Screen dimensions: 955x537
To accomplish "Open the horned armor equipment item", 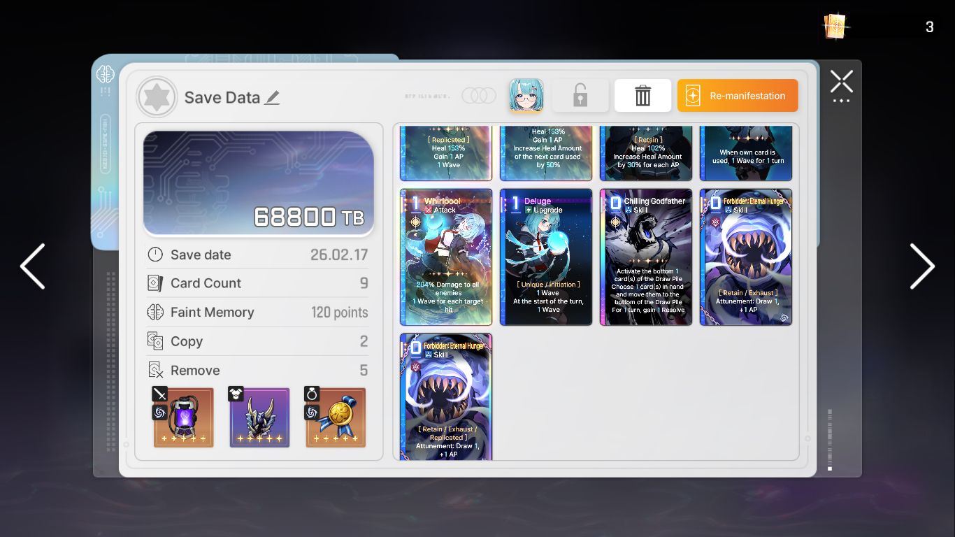I will [259, 417].
